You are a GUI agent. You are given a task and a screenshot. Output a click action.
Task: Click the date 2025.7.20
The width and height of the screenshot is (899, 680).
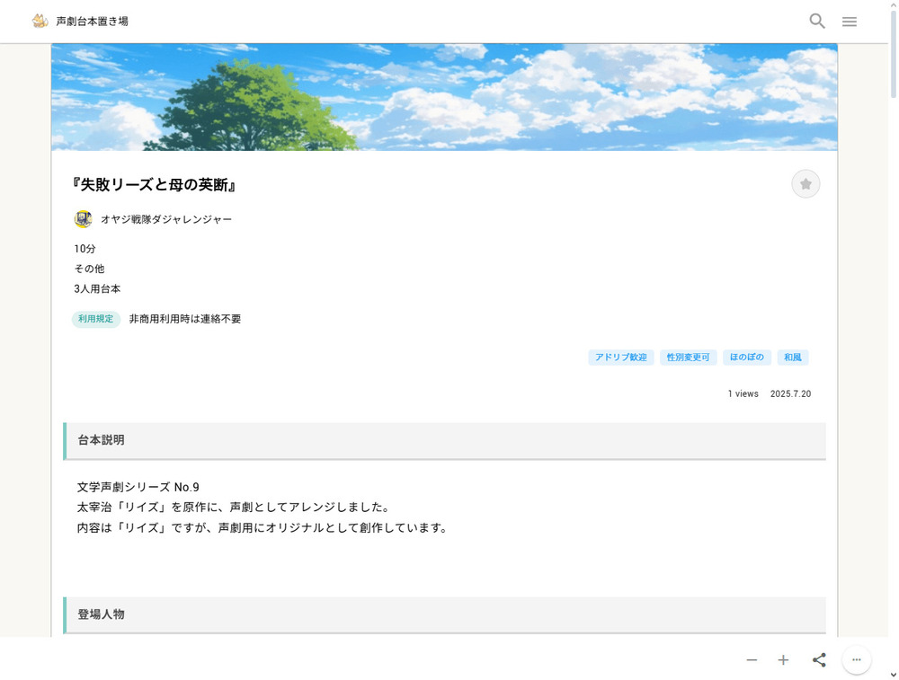[790, 394]
